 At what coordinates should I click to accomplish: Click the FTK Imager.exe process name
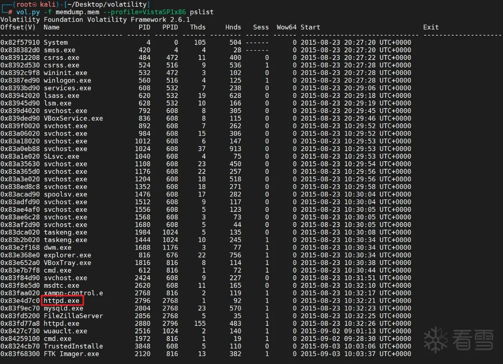click(x=71, y=354)
